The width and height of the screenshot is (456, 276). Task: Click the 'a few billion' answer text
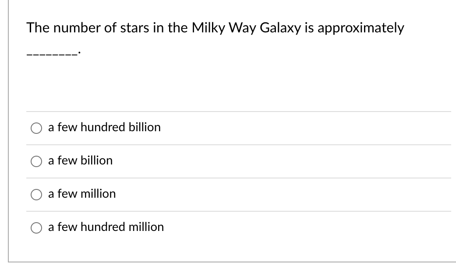(80, 161)
